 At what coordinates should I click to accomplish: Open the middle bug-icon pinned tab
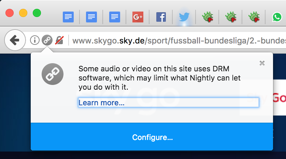[231, 17]
